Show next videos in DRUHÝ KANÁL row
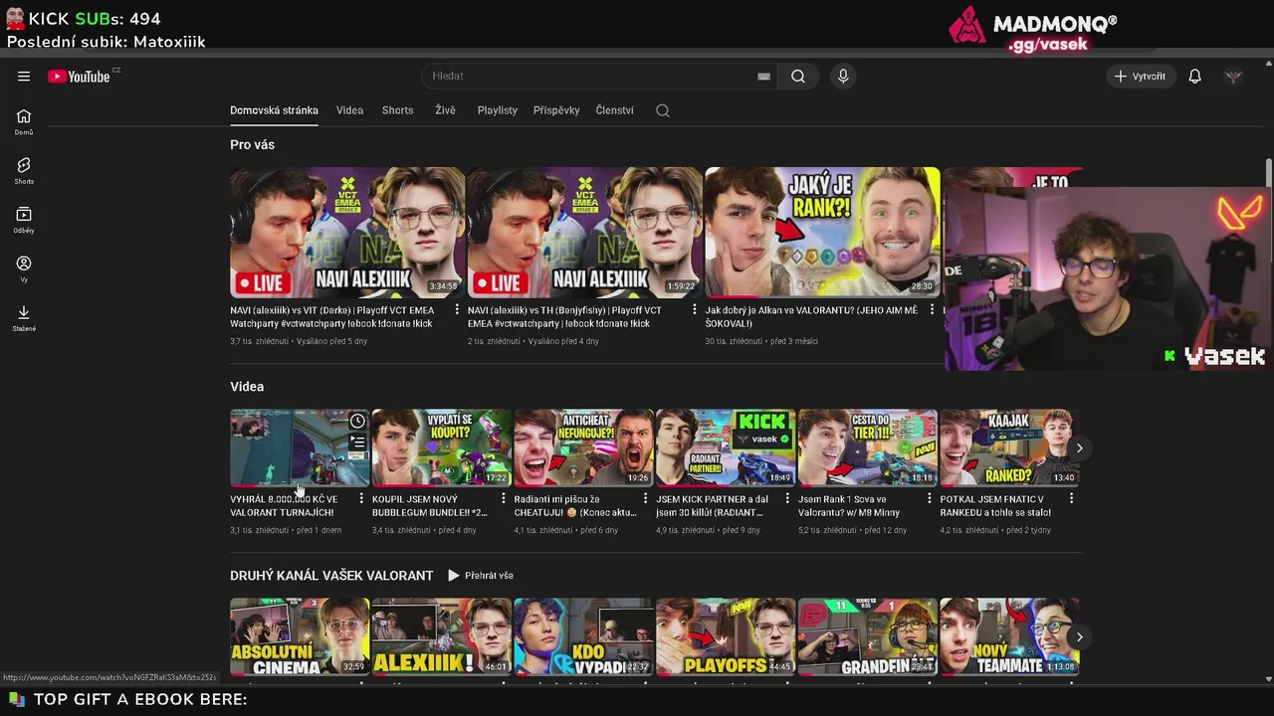The width and height of the screenshot is (1274, 716). [x=1079, y=637]
